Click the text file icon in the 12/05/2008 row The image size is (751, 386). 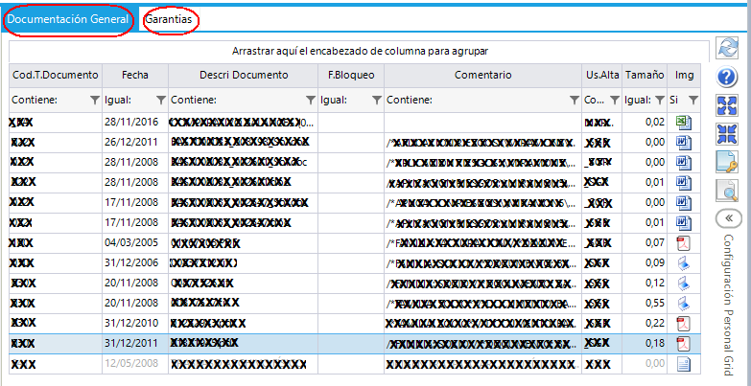tap(684, 365)
